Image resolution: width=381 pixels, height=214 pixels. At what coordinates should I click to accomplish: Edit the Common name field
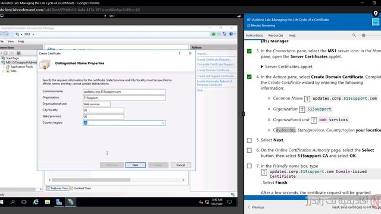click(124, 92)
